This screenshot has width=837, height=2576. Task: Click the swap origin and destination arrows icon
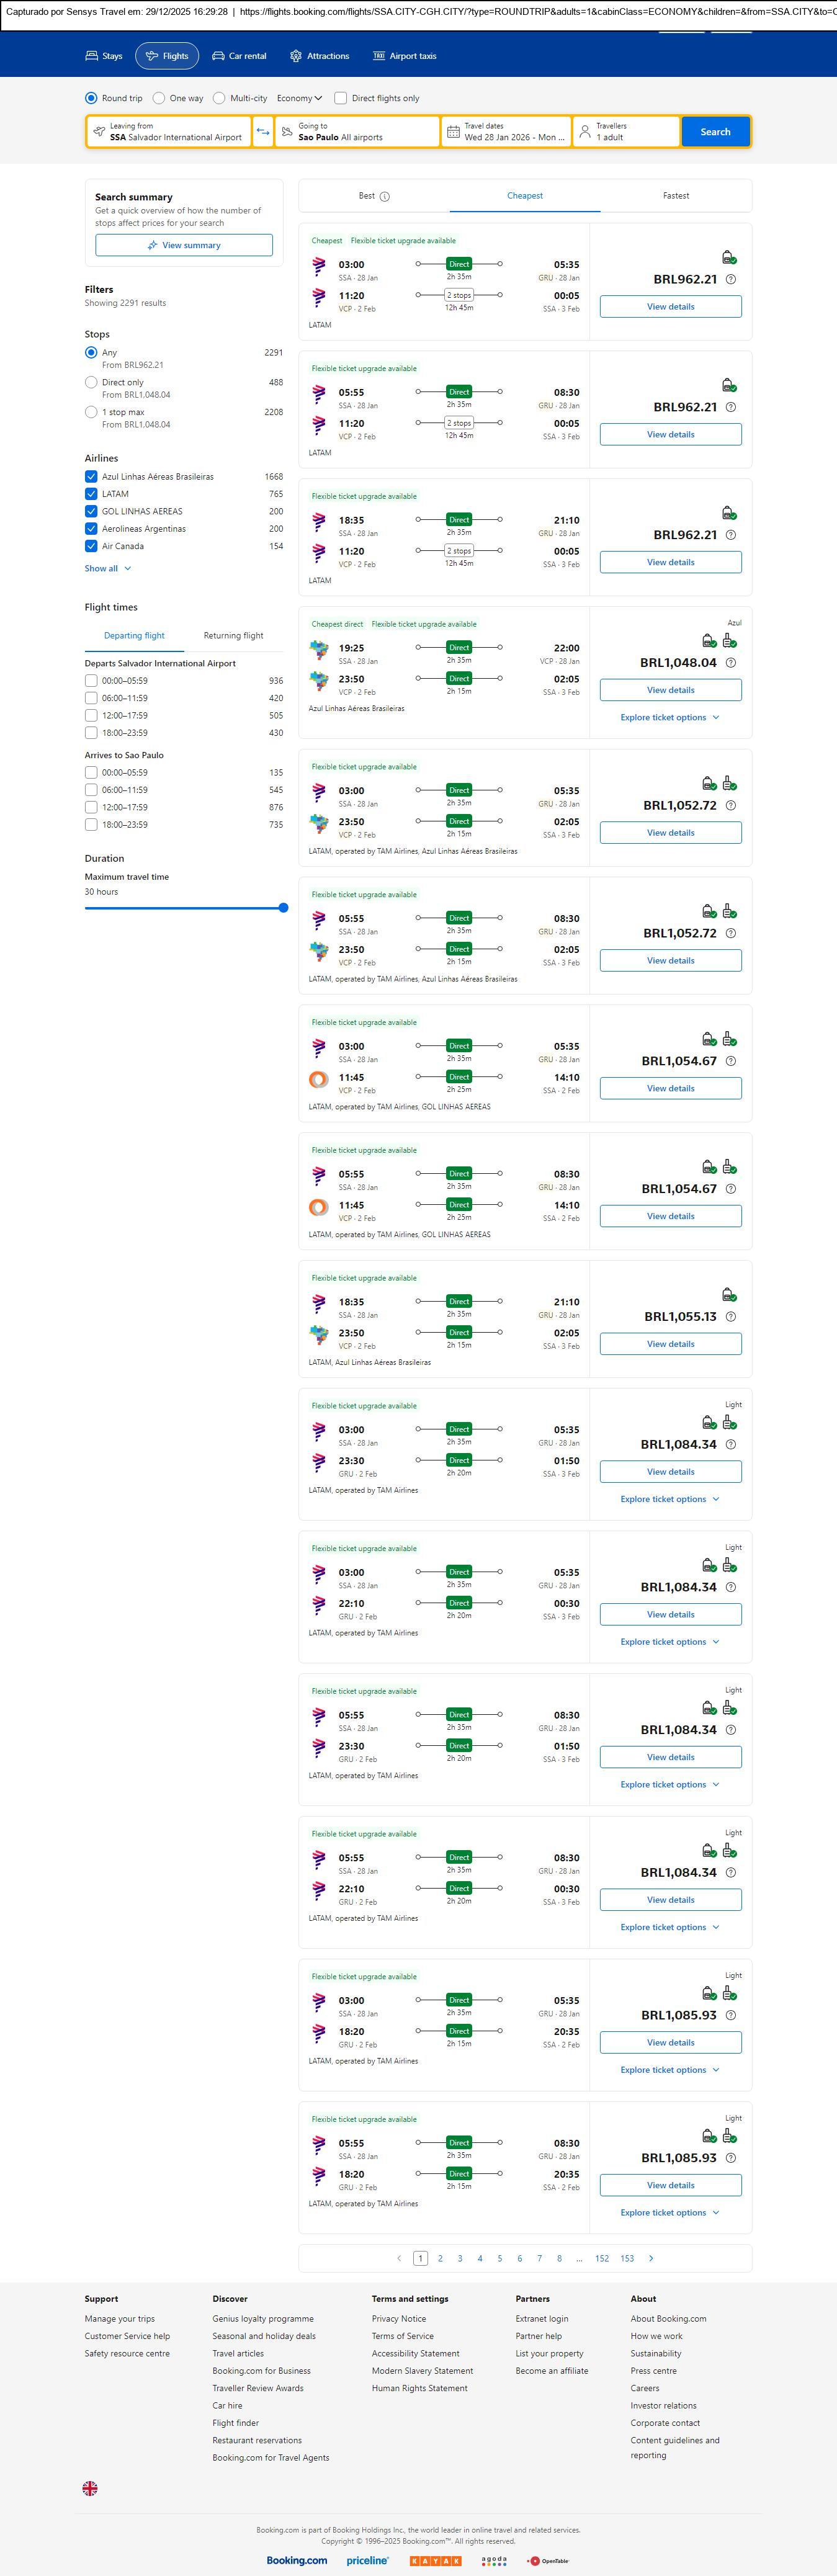coord(263,132)
